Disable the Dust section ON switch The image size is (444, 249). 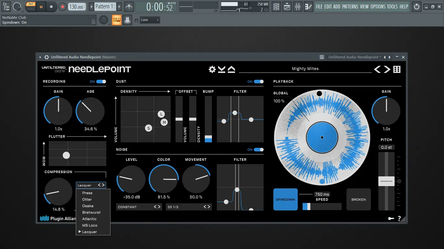point(259,82)
